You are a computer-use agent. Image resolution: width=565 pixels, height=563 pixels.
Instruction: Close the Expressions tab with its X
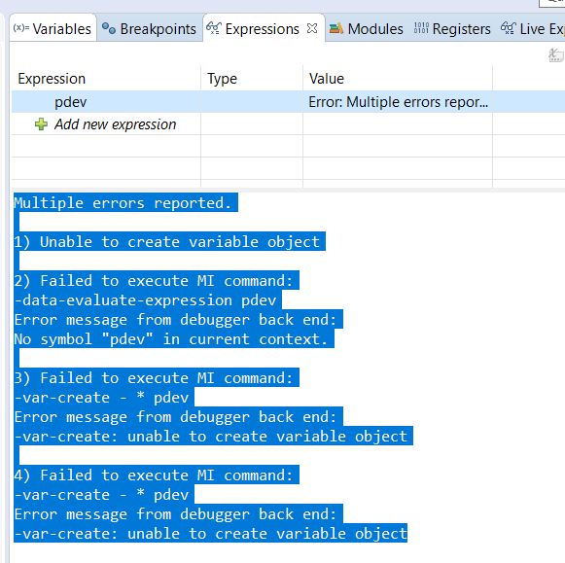pos(312,28)
